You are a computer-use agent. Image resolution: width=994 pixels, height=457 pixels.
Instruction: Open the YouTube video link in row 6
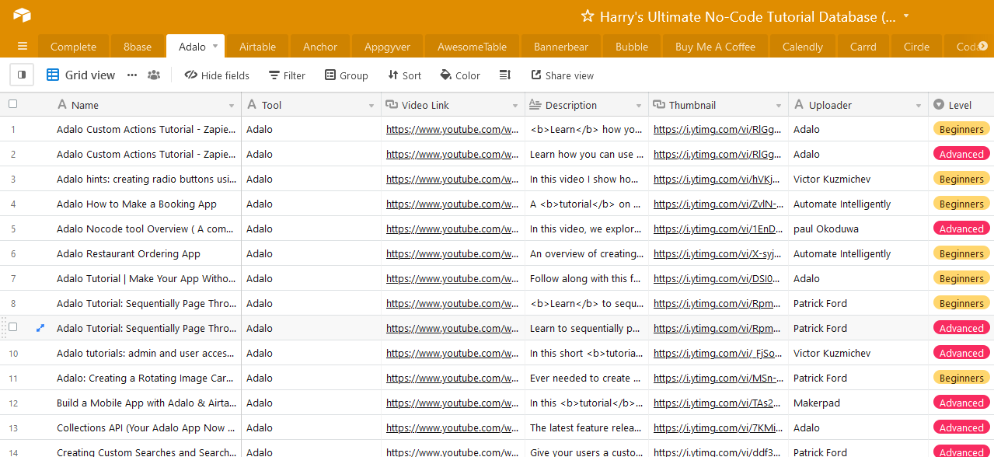(452, 253)
